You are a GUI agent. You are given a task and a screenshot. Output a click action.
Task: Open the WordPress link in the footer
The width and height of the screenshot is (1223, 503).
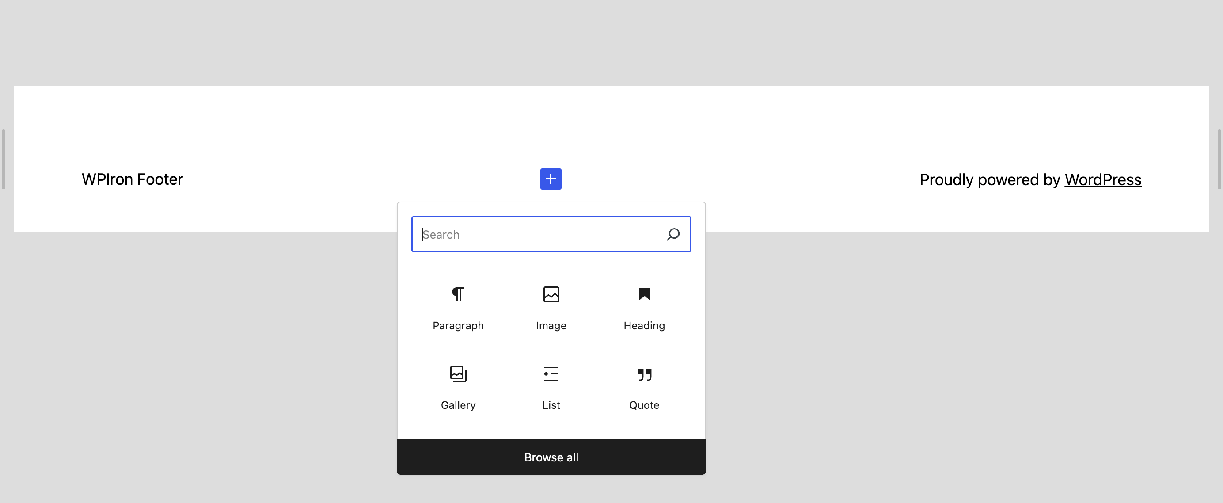(x=1102, y=179)
